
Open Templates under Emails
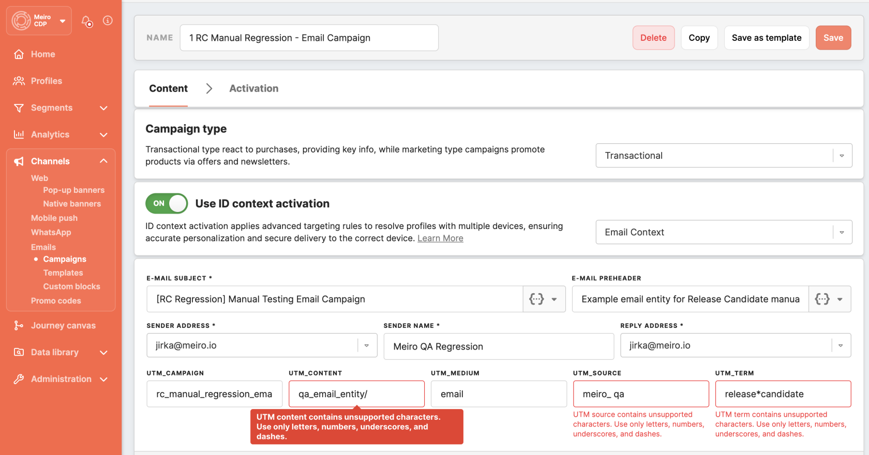coord(63,273)
